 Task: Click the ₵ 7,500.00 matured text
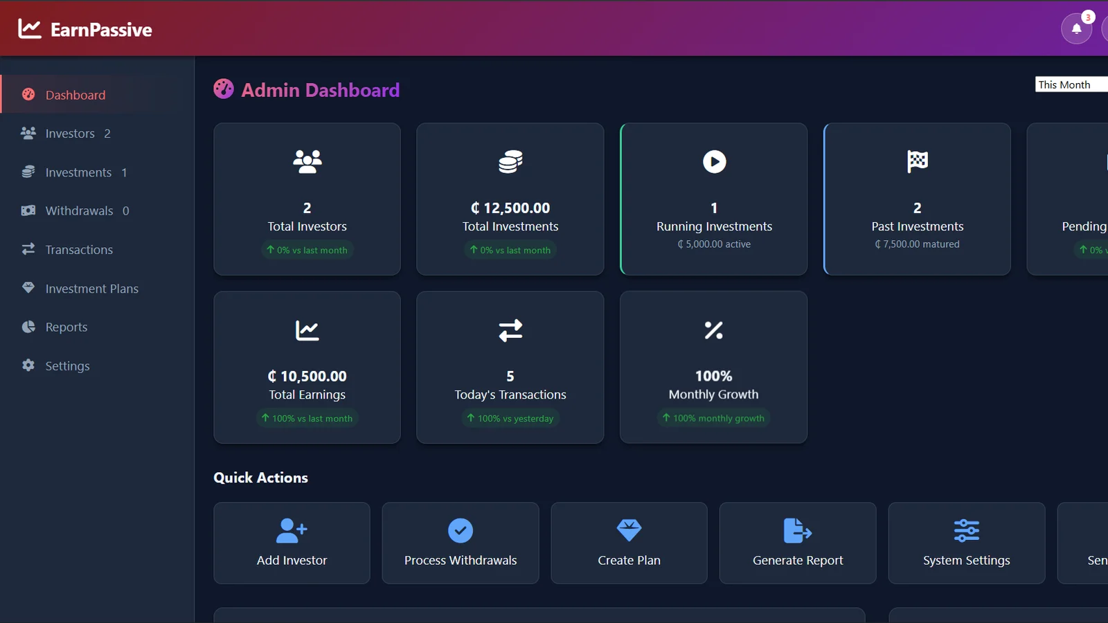[918, 244]
